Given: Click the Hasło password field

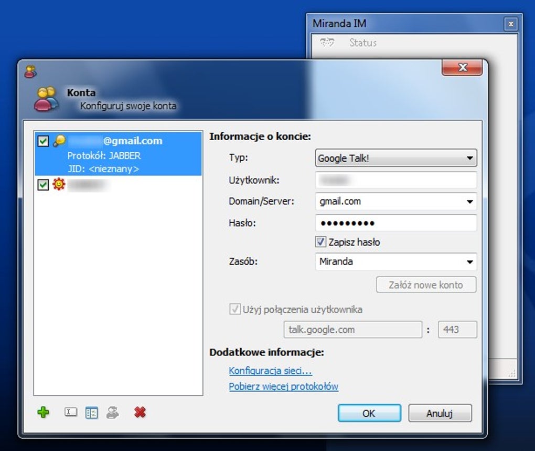Looking at the screenshot, I should pyautogui.click(x=396, y=223).
